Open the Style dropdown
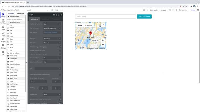The image size is (200, 112). (47, 68)
